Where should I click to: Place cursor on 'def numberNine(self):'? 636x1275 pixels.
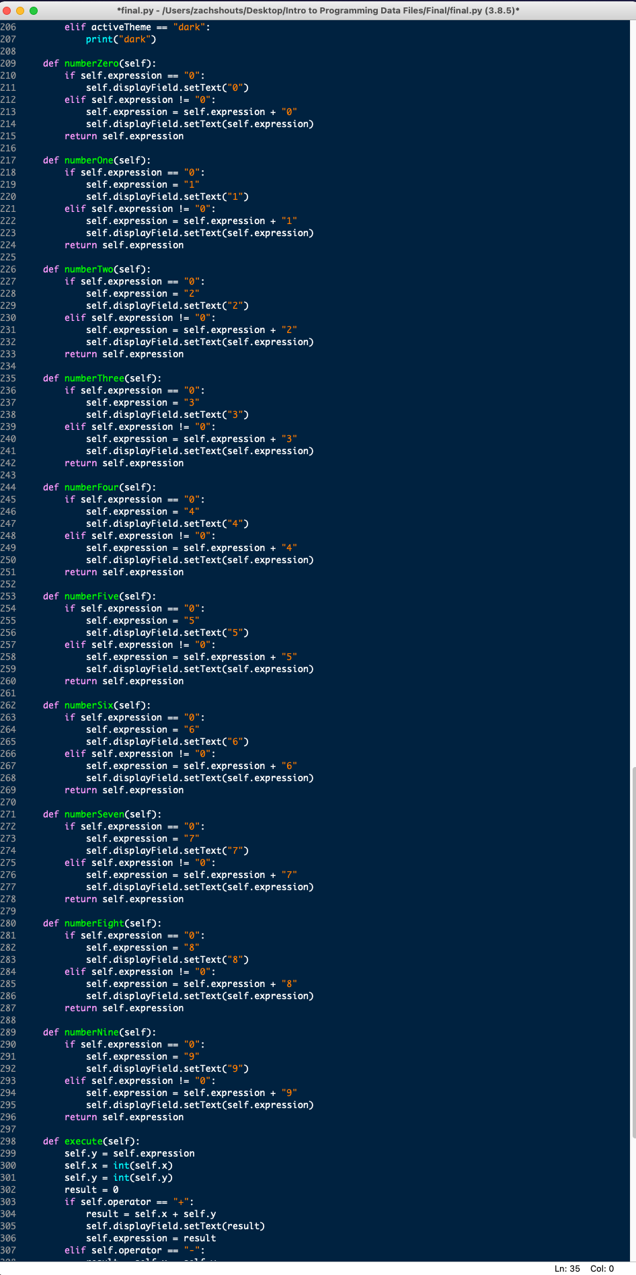pos(100,1032)
